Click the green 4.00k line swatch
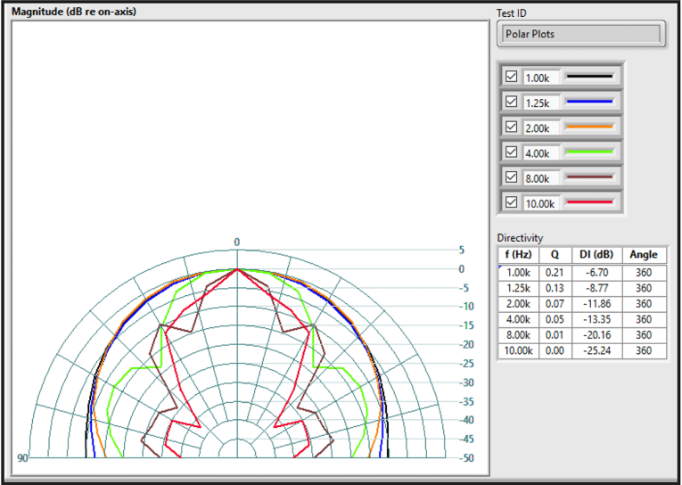The image size is (682, 485). tap(589, 152)
